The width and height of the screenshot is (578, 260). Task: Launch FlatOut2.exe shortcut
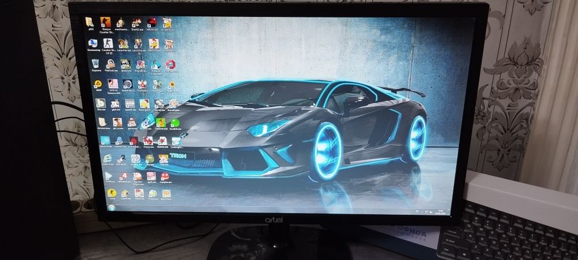pos(110,64)
